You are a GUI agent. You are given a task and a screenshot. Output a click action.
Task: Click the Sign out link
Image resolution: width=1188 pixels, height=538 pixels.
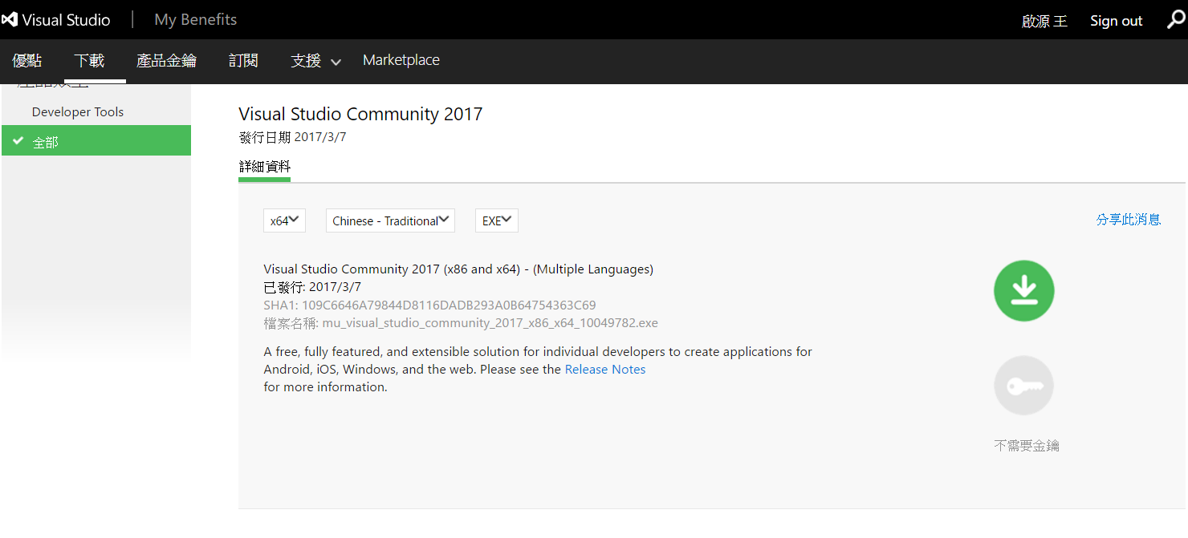[1116, 21]
